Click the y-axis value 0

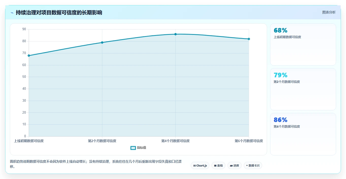coord(25,136)
